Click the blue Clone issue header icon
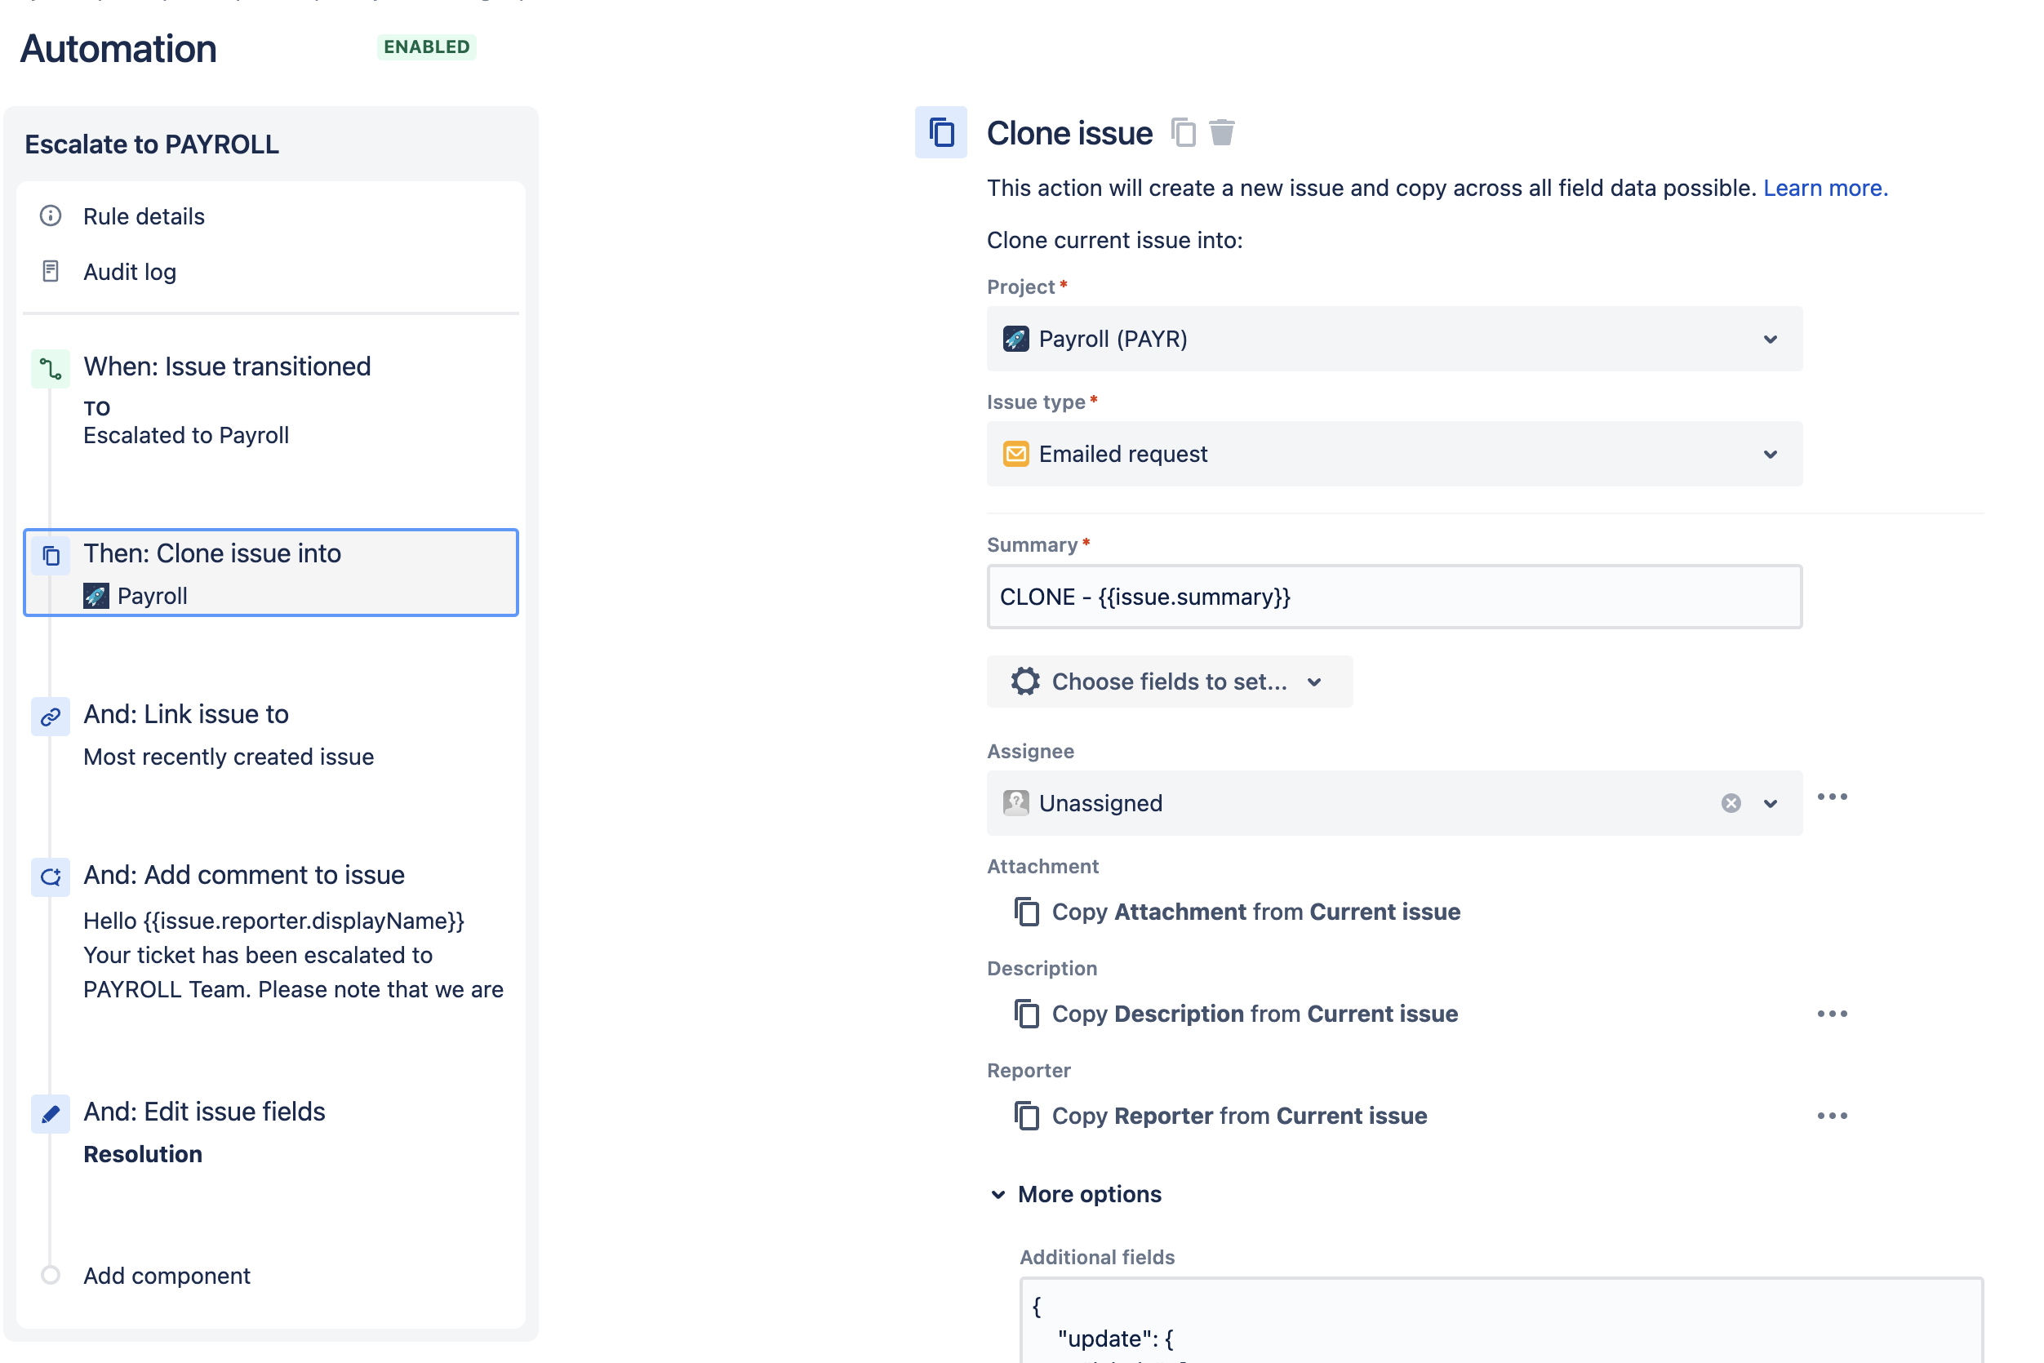This screenshot has width=2044, height=1363. tap(940, 132)
